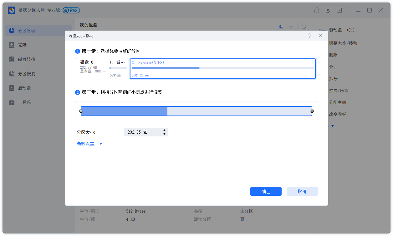Click the right handle of partition slider
The width and height of the screenshot is (393, 236).
(x=312, y=111)
